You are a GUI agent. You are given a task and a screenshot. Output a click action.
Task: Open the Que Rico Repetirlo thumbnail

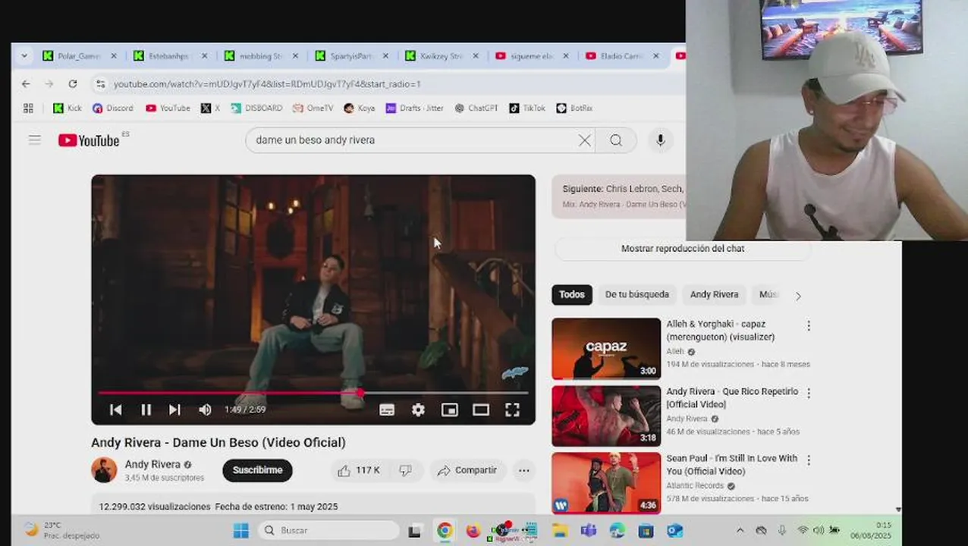[606, 416]
